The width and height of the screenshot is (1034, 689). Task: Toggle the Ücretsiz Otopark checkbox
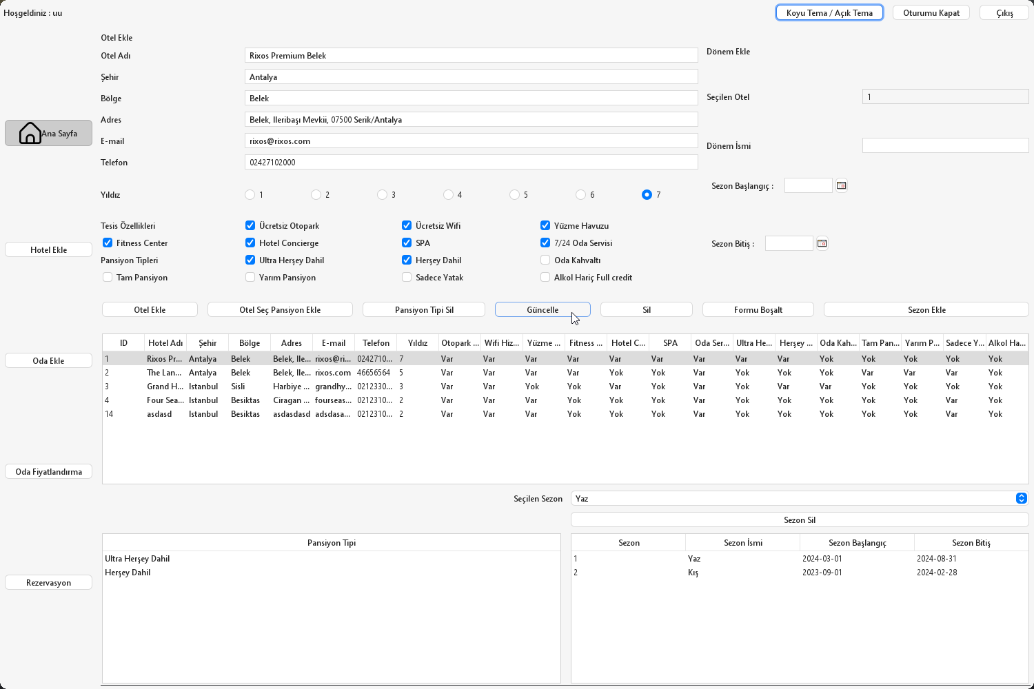pyautogui.click(x=250, y=225)
